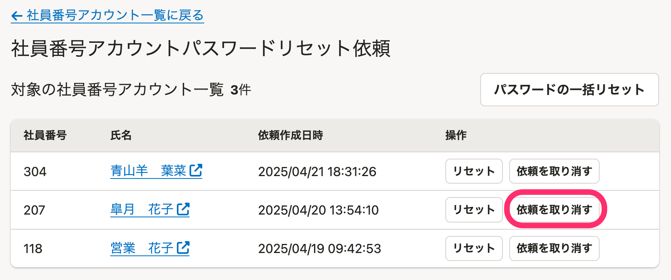Click the 氏名 column header
This screenshot has width=671, height=280.
[121, 135]
